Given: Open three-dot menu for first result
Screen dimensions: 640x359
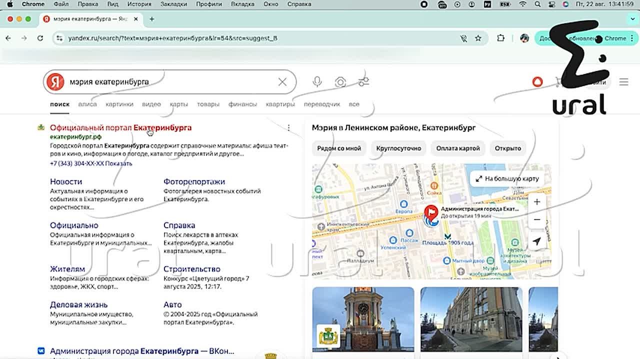Looking at the screenshot, I should point(288,128).
